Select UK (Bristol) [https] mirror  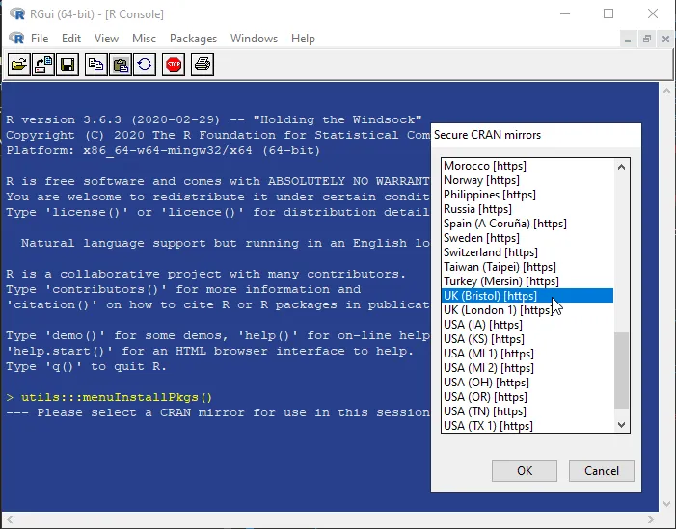pos(527,296)
